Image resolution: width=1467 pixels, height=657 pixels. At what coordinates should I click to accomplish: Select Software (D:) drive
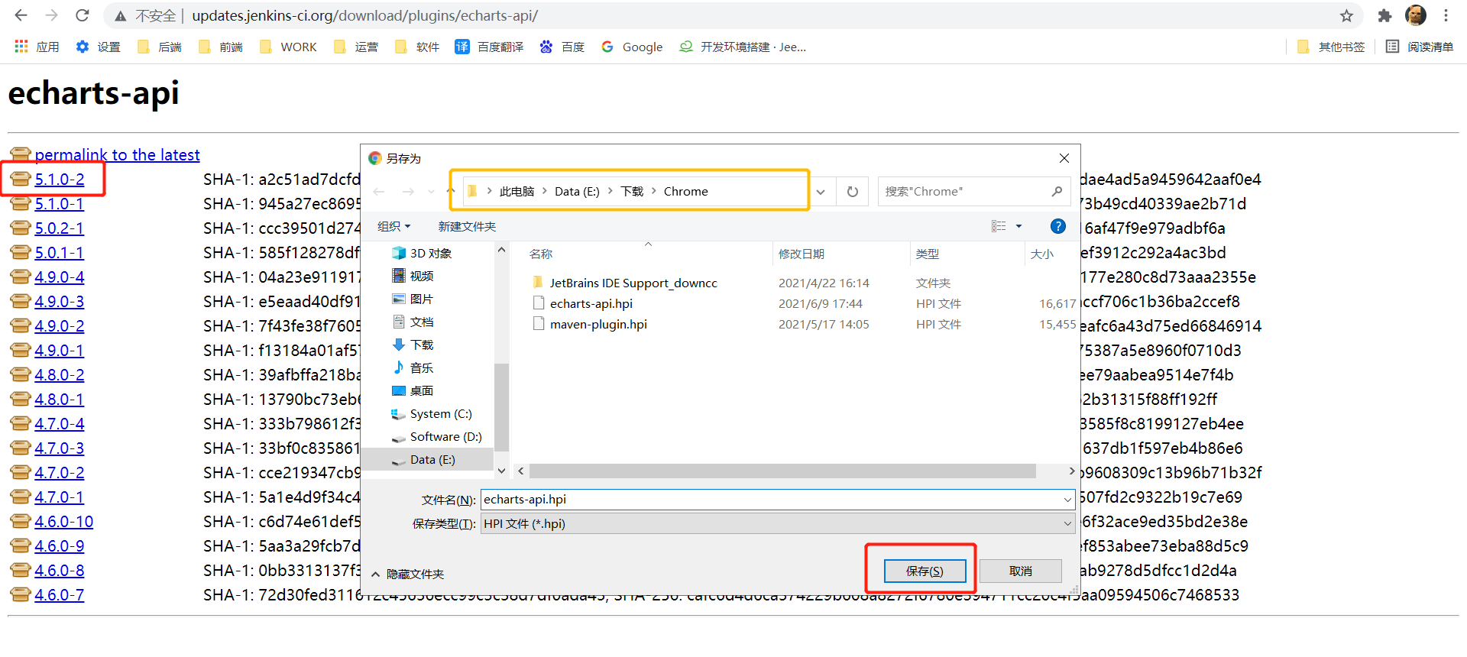[436, 436]
